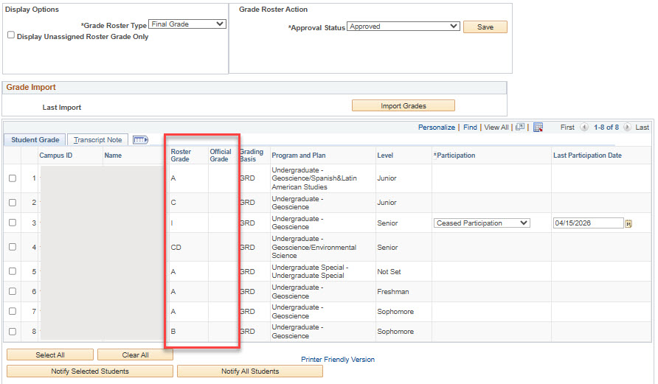Open the Grade Roster Type dropdown

pyautogui.click(x=187, y=24)
